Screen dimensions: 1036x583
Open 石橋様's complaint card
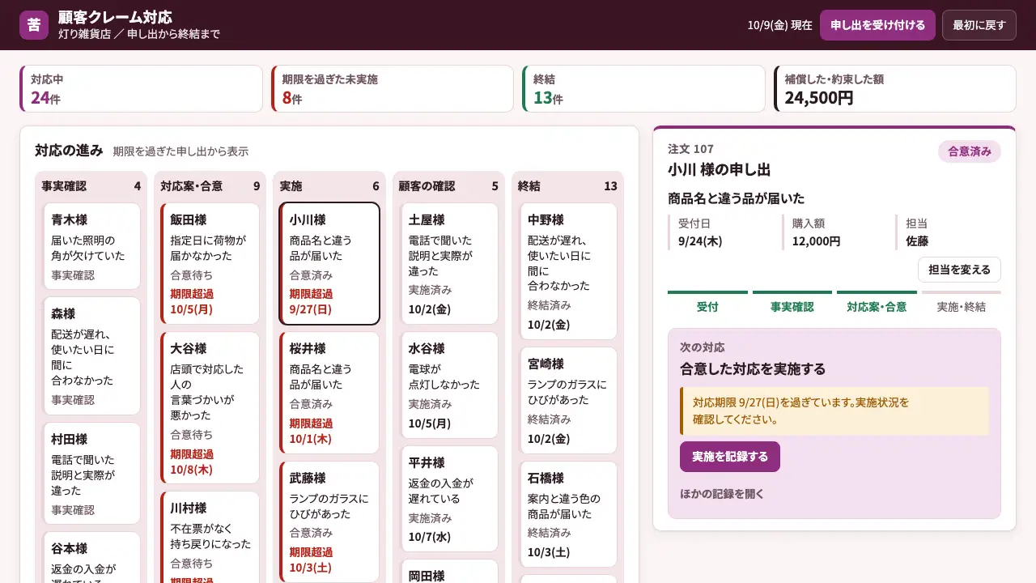pos(567,514)
